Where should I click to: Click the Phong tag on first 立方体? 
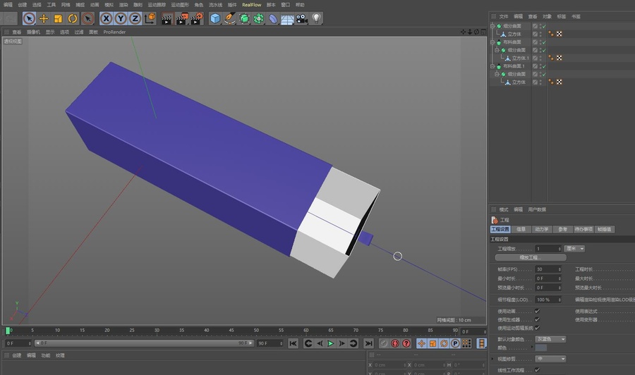[x=551, y=34]
